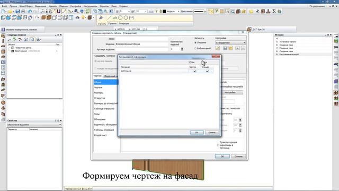
Task: Click OK in the drawings creation dialog
Action: (x=222, y=157)
